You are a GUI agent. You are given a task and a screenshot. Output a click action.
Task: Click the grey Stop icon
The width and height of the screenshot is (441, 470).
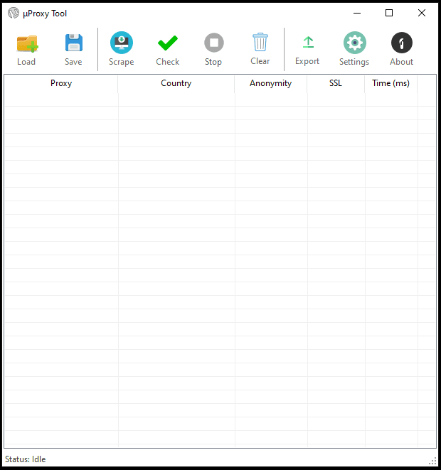pos(214,43)
